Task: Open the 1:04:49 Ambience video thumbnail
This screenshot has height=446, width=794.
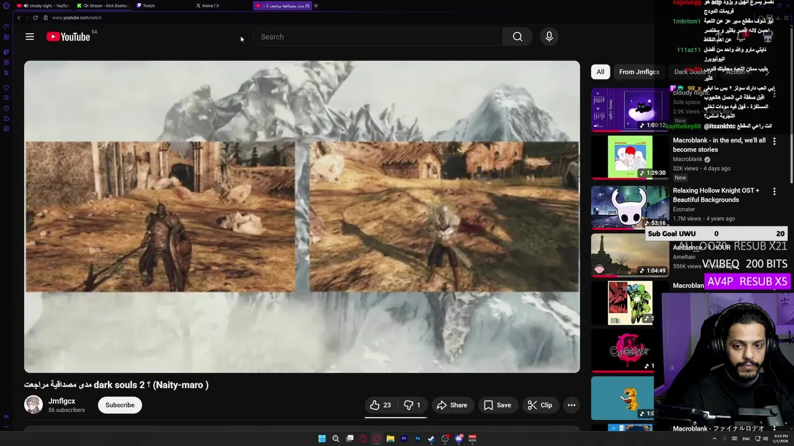Action: (630, 255)
